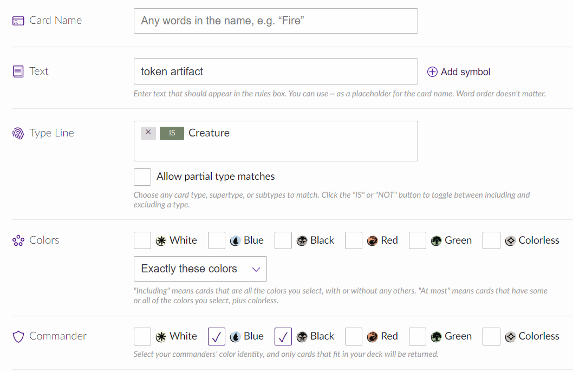
Task: Open the Exactly these colors dropdown
Action: (200, 269)
